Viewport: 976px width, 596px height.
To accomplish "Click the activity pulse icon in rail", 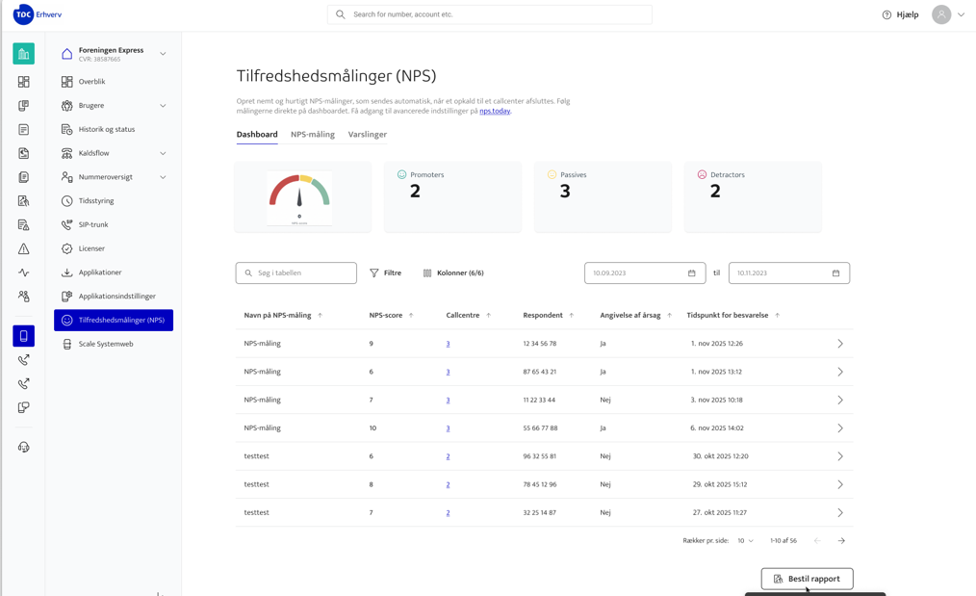I will (x=24, y=272).
